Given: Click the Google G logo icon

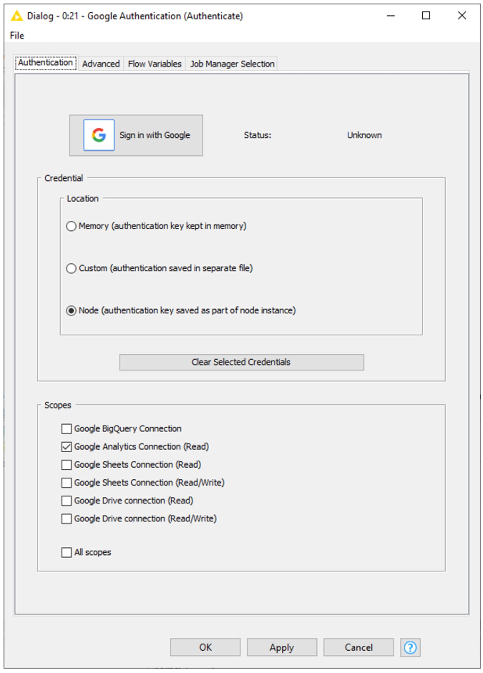Looking at the screenshot, I should [x=99, y=135].
